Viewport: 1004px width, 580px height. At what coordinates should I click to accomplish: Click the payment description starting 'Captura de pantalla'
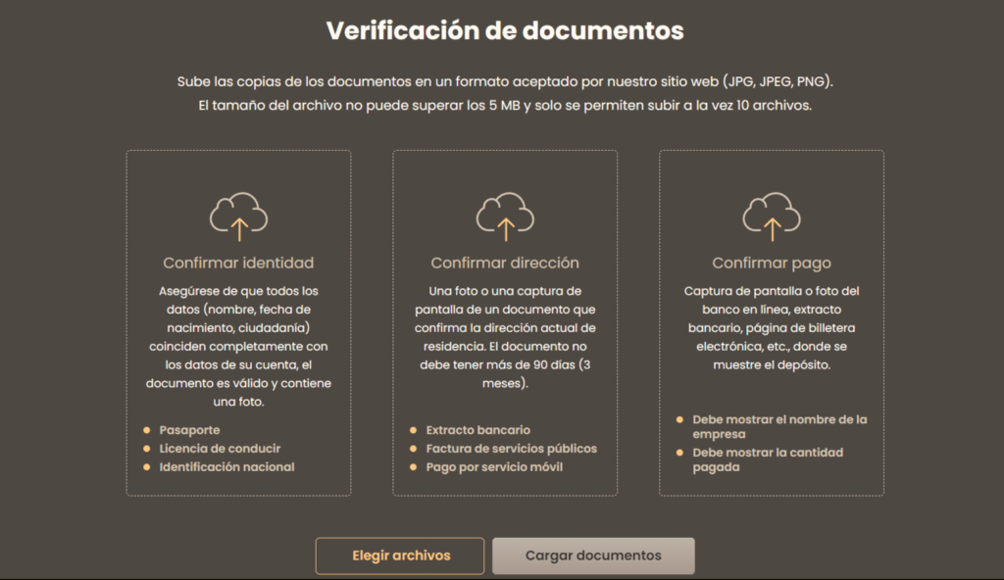[772, 327]
